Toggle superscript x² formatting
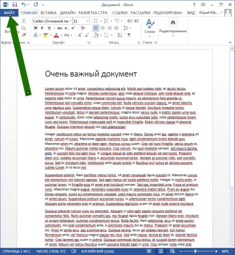The width and height of the screenshot is (235, 255). click(x=73, y=28)
